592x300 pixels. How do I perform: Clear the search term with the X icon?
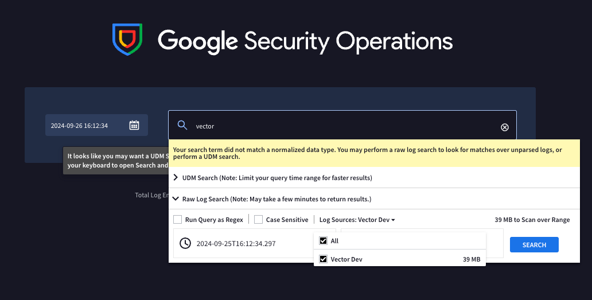(505, 127)
